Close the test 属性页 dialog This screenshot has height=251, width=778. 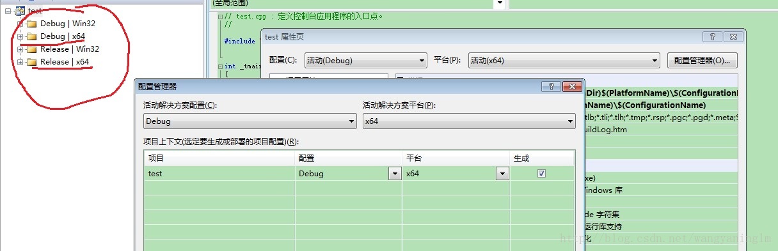734,37
